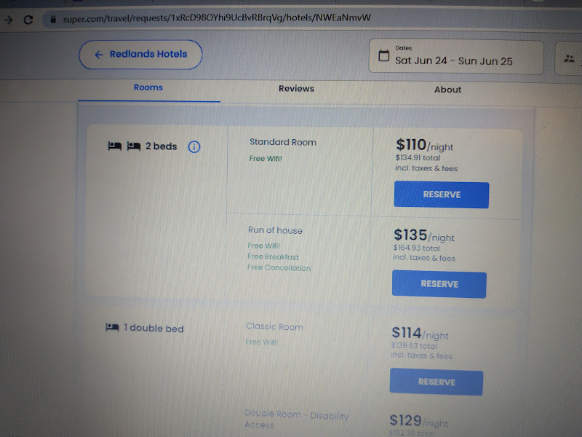The image size is (582, 437).
Task: Click the calendar icon in the Dates box
Action: pos(383,55)
